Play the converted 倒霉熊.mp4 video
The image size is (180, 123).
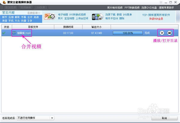(x=162, y=33)
